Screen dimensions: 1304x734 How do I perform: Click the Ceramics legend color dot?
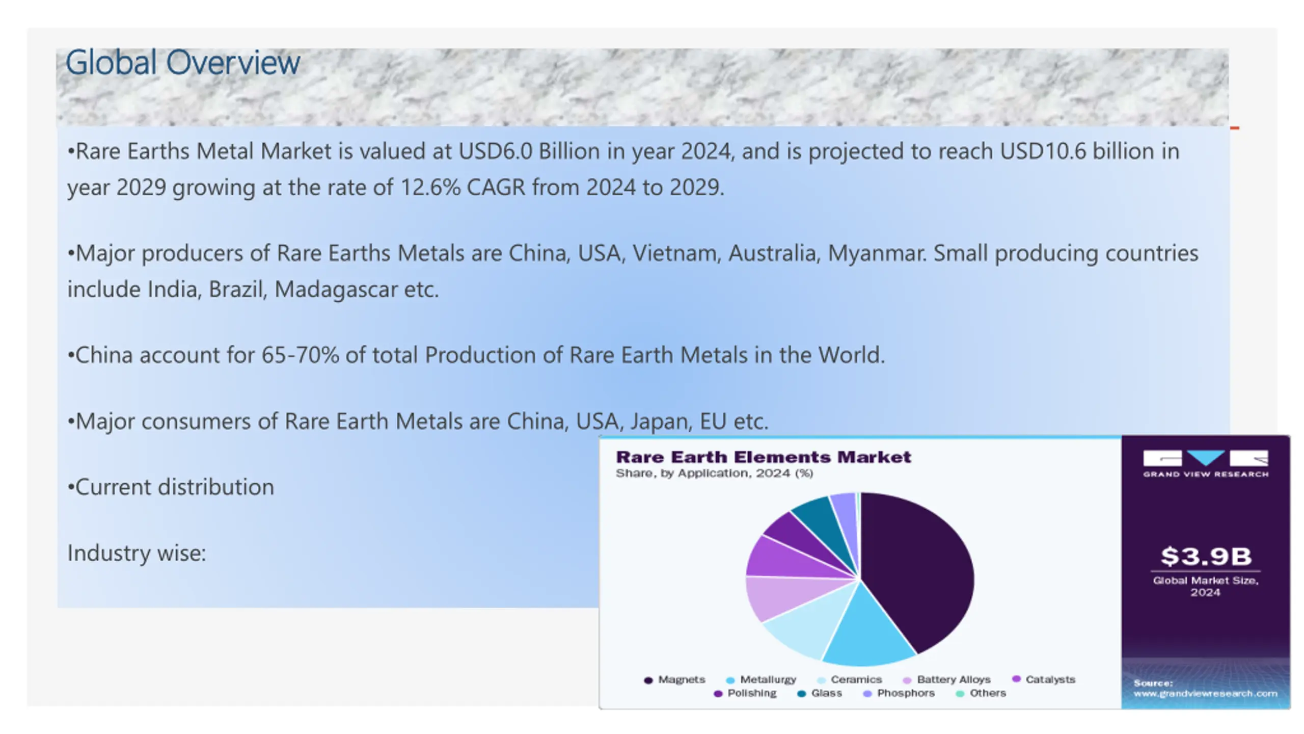tap(821, 680)
